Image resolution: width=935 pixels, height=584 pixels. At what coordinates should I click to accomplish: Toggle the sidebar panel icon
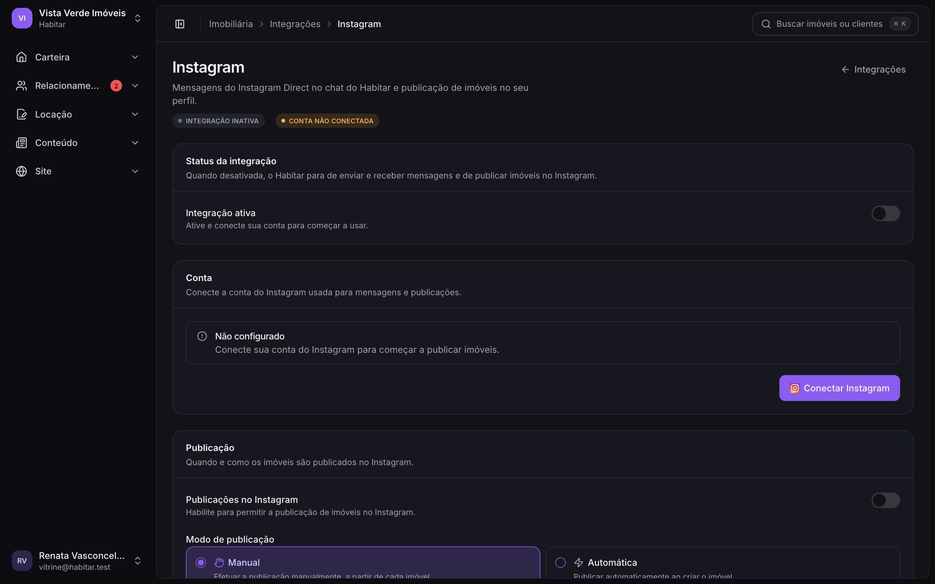point(180,24)
